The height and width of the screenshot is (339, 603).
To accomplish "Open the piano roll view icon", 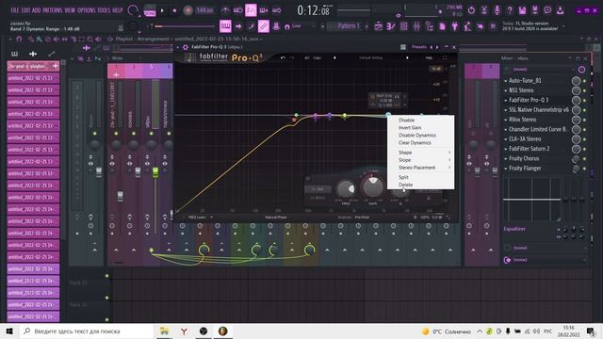I will click(x=391, y=26).
